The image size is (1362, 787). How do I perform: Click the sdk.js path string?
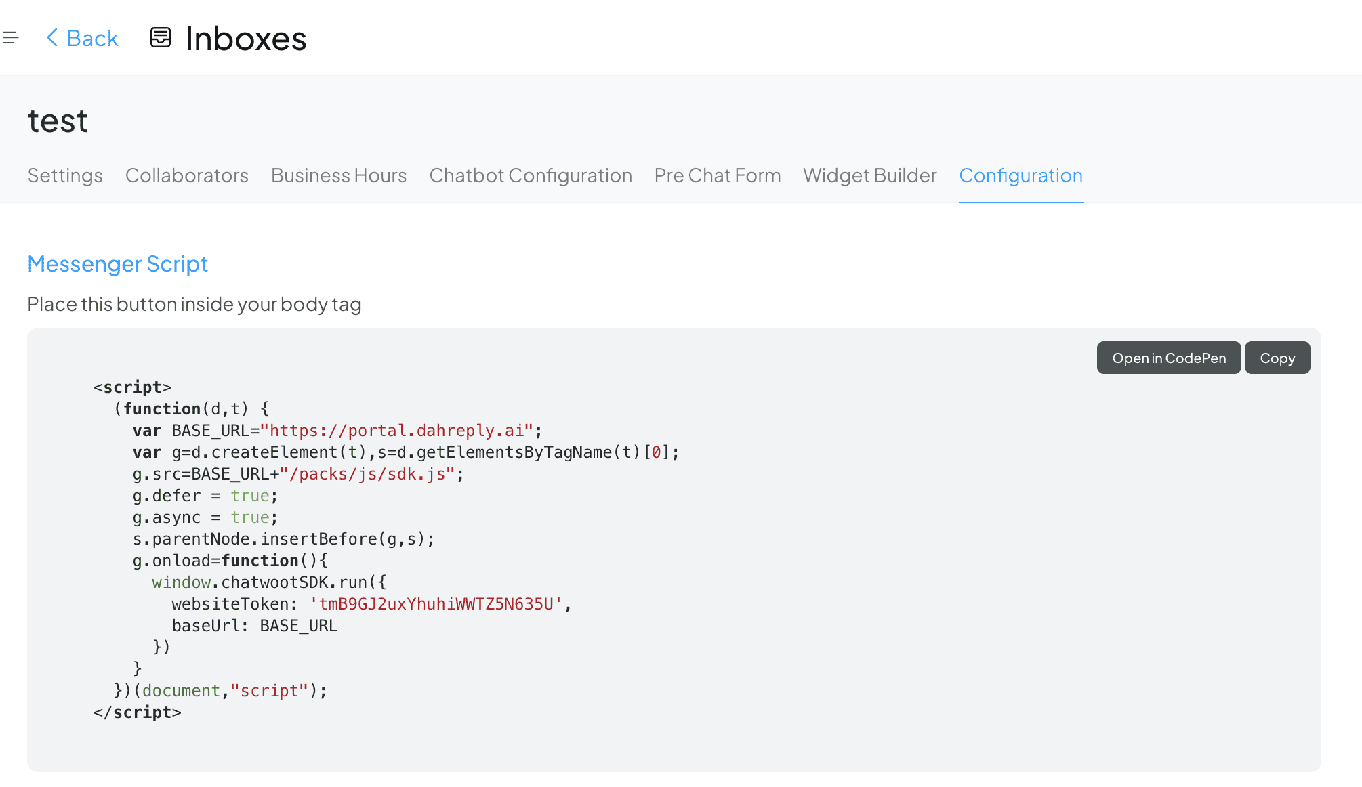pyautogui.click(x=367, y=474)
